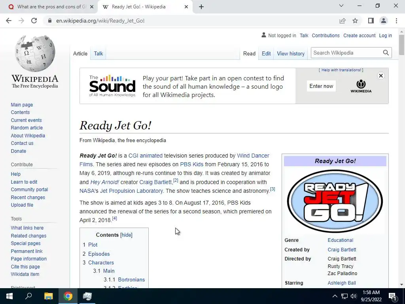The image size is (405, 304).
Task: Click the Chrome taskbar icon
Action: [68, 296]
